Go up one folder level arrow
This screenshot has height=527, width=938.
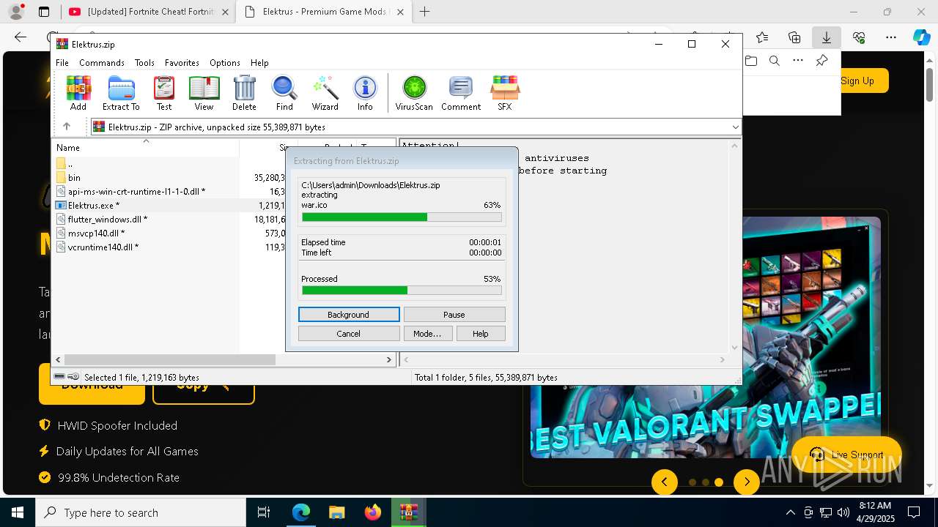tap(67, 127)
